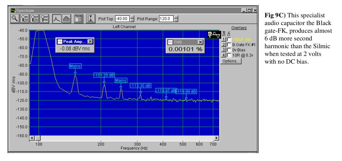Minimize the Spectrum window
The image size is (342, 161).
244,10
